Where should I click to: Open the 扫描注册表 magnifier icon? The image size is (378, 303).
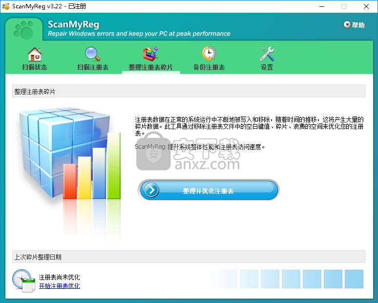click(93, 54)
